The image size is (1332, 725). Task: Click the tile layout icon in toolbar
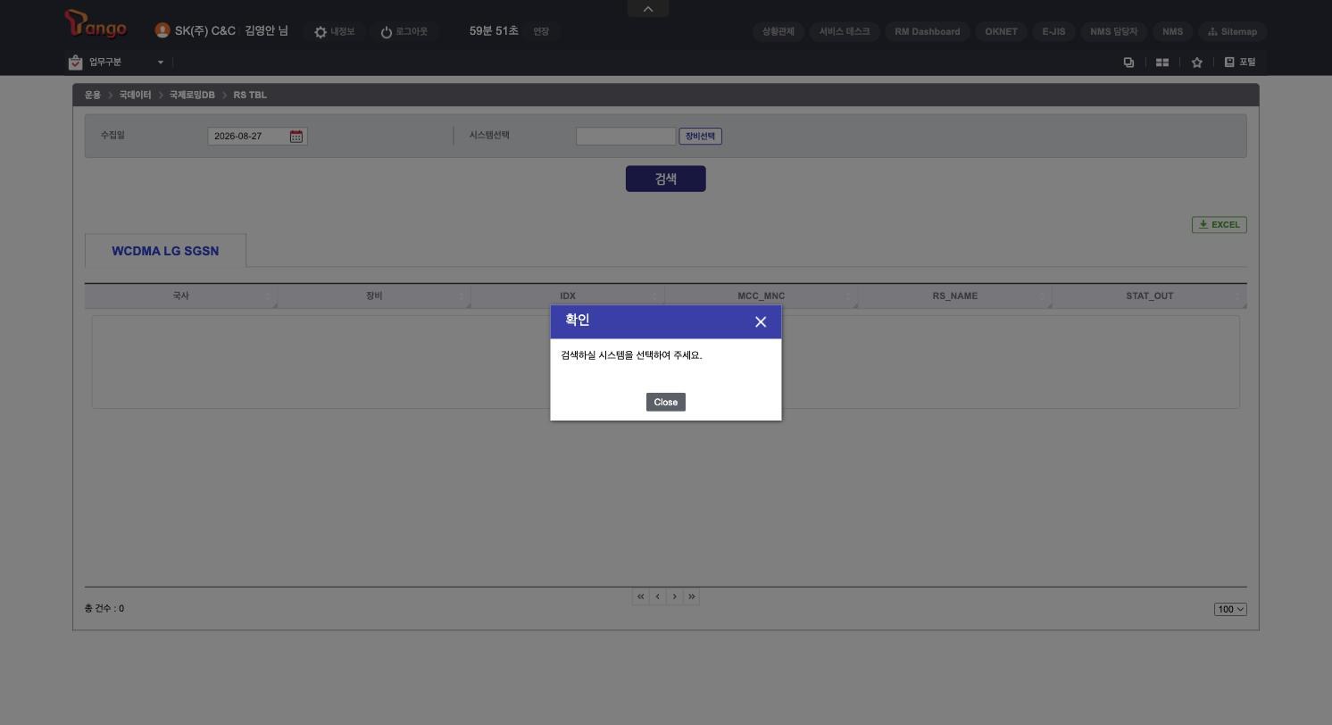(x=1162, y=62)
